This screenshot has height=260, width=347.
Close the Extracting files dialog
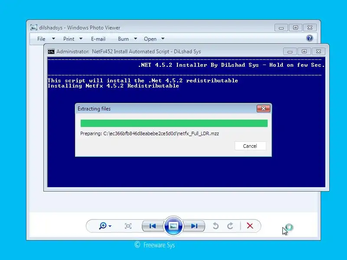click(x=263, y=109)
